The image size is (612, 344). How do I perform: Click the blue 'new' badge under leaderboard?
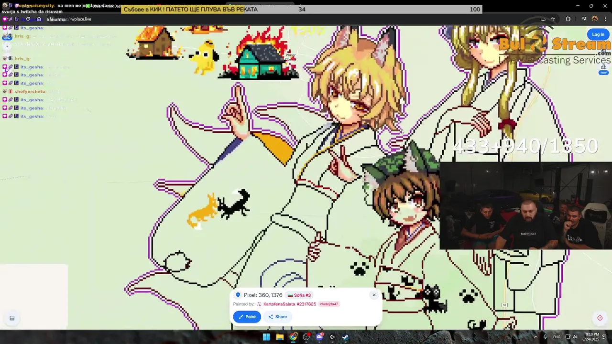(603, 73)
